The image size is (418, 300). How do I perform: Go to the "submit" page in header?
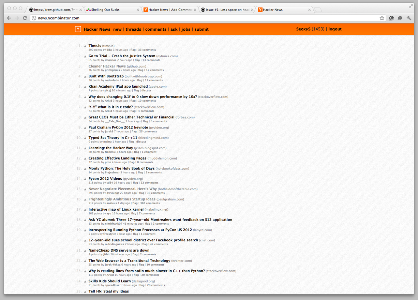pos(201,29)
